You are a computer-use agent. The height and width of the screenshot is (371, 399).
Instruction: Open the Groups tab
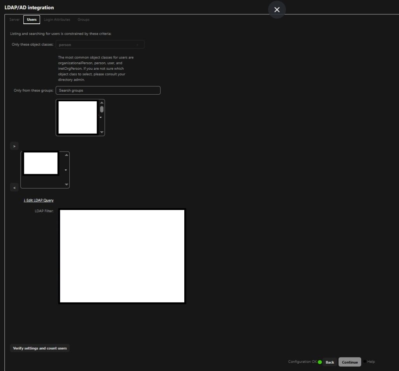coord(83,19)
